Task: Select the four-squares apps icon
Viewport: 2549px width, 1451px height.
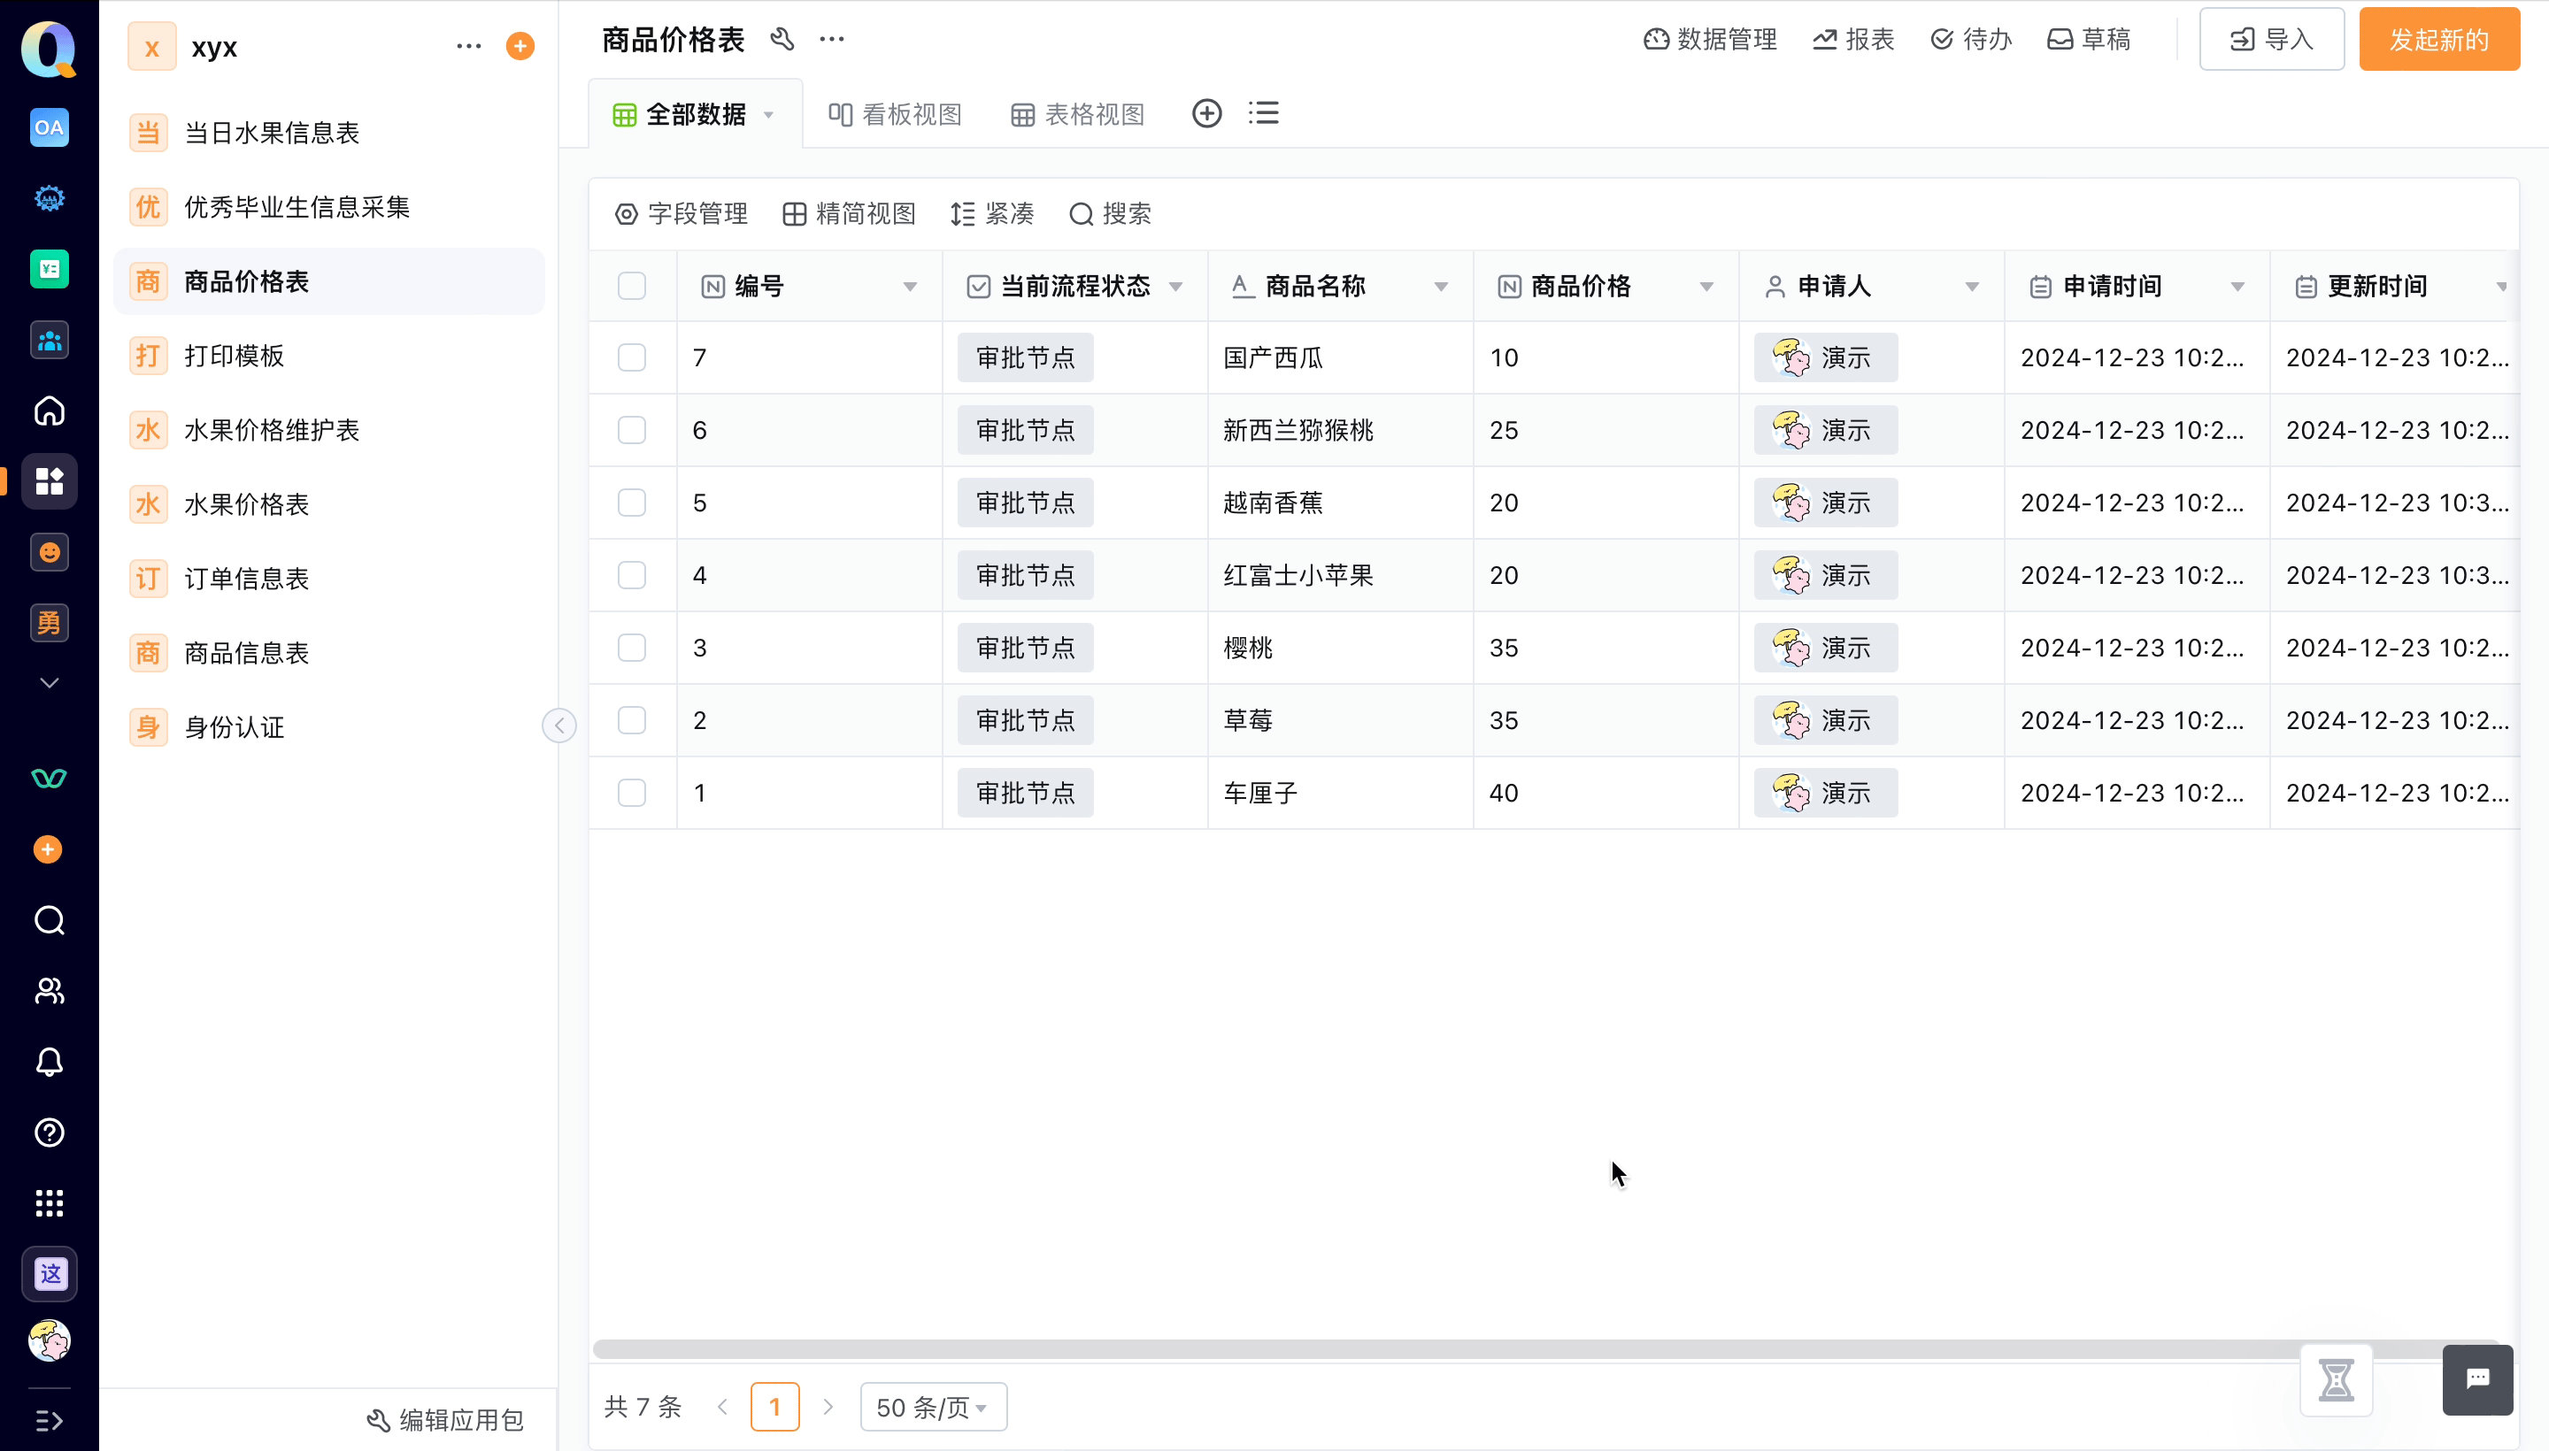Action: [x=49, y=481]
